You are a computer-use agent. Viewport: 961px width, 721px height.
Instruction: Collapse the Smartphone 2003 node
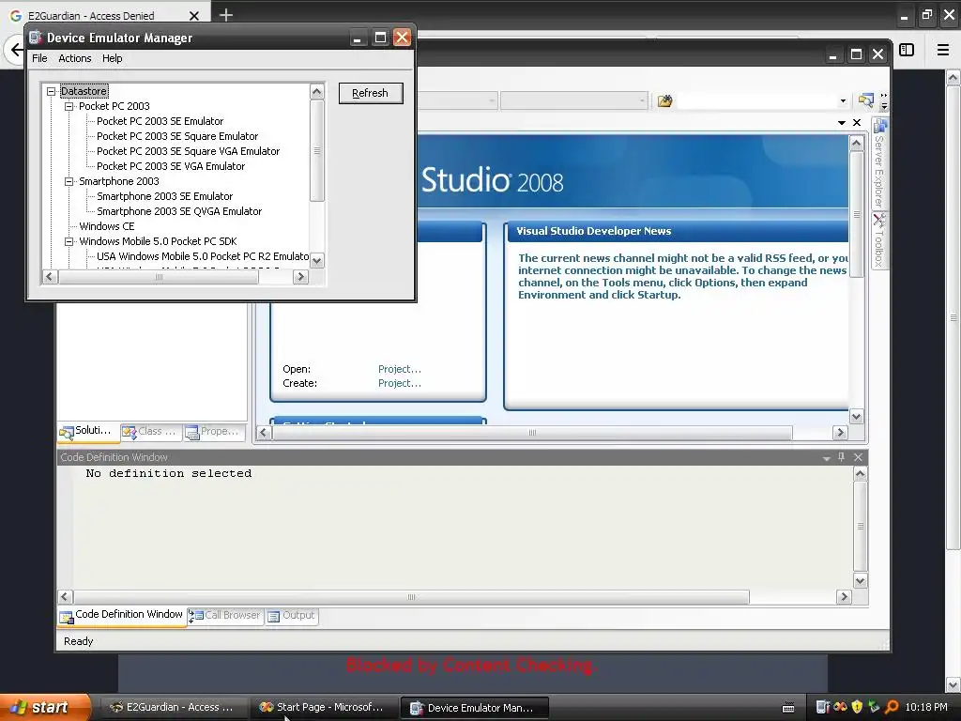[x=69, y=181]
